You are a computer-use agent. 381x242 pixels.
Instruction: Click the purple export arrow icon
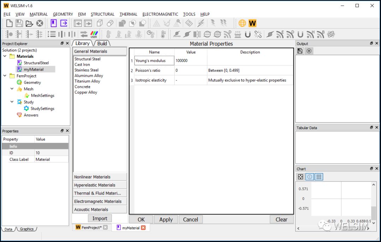[64, 23]
